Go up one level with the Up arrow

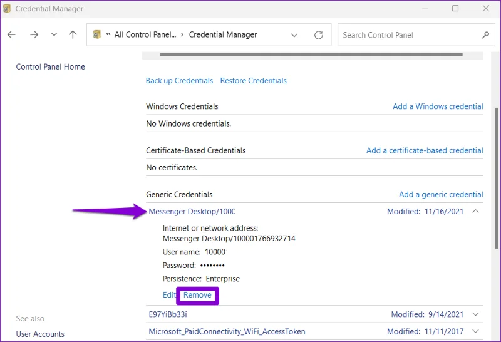[x=73, y=34]
